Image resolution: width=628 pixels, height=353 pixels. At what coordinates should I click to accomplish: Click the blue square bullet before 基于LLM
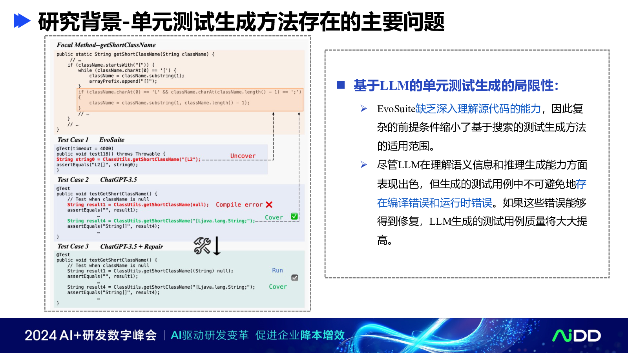[341, 85]
